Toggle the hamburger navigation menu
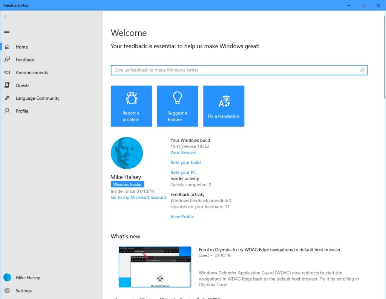386x299 pixels. coord(7,31)
